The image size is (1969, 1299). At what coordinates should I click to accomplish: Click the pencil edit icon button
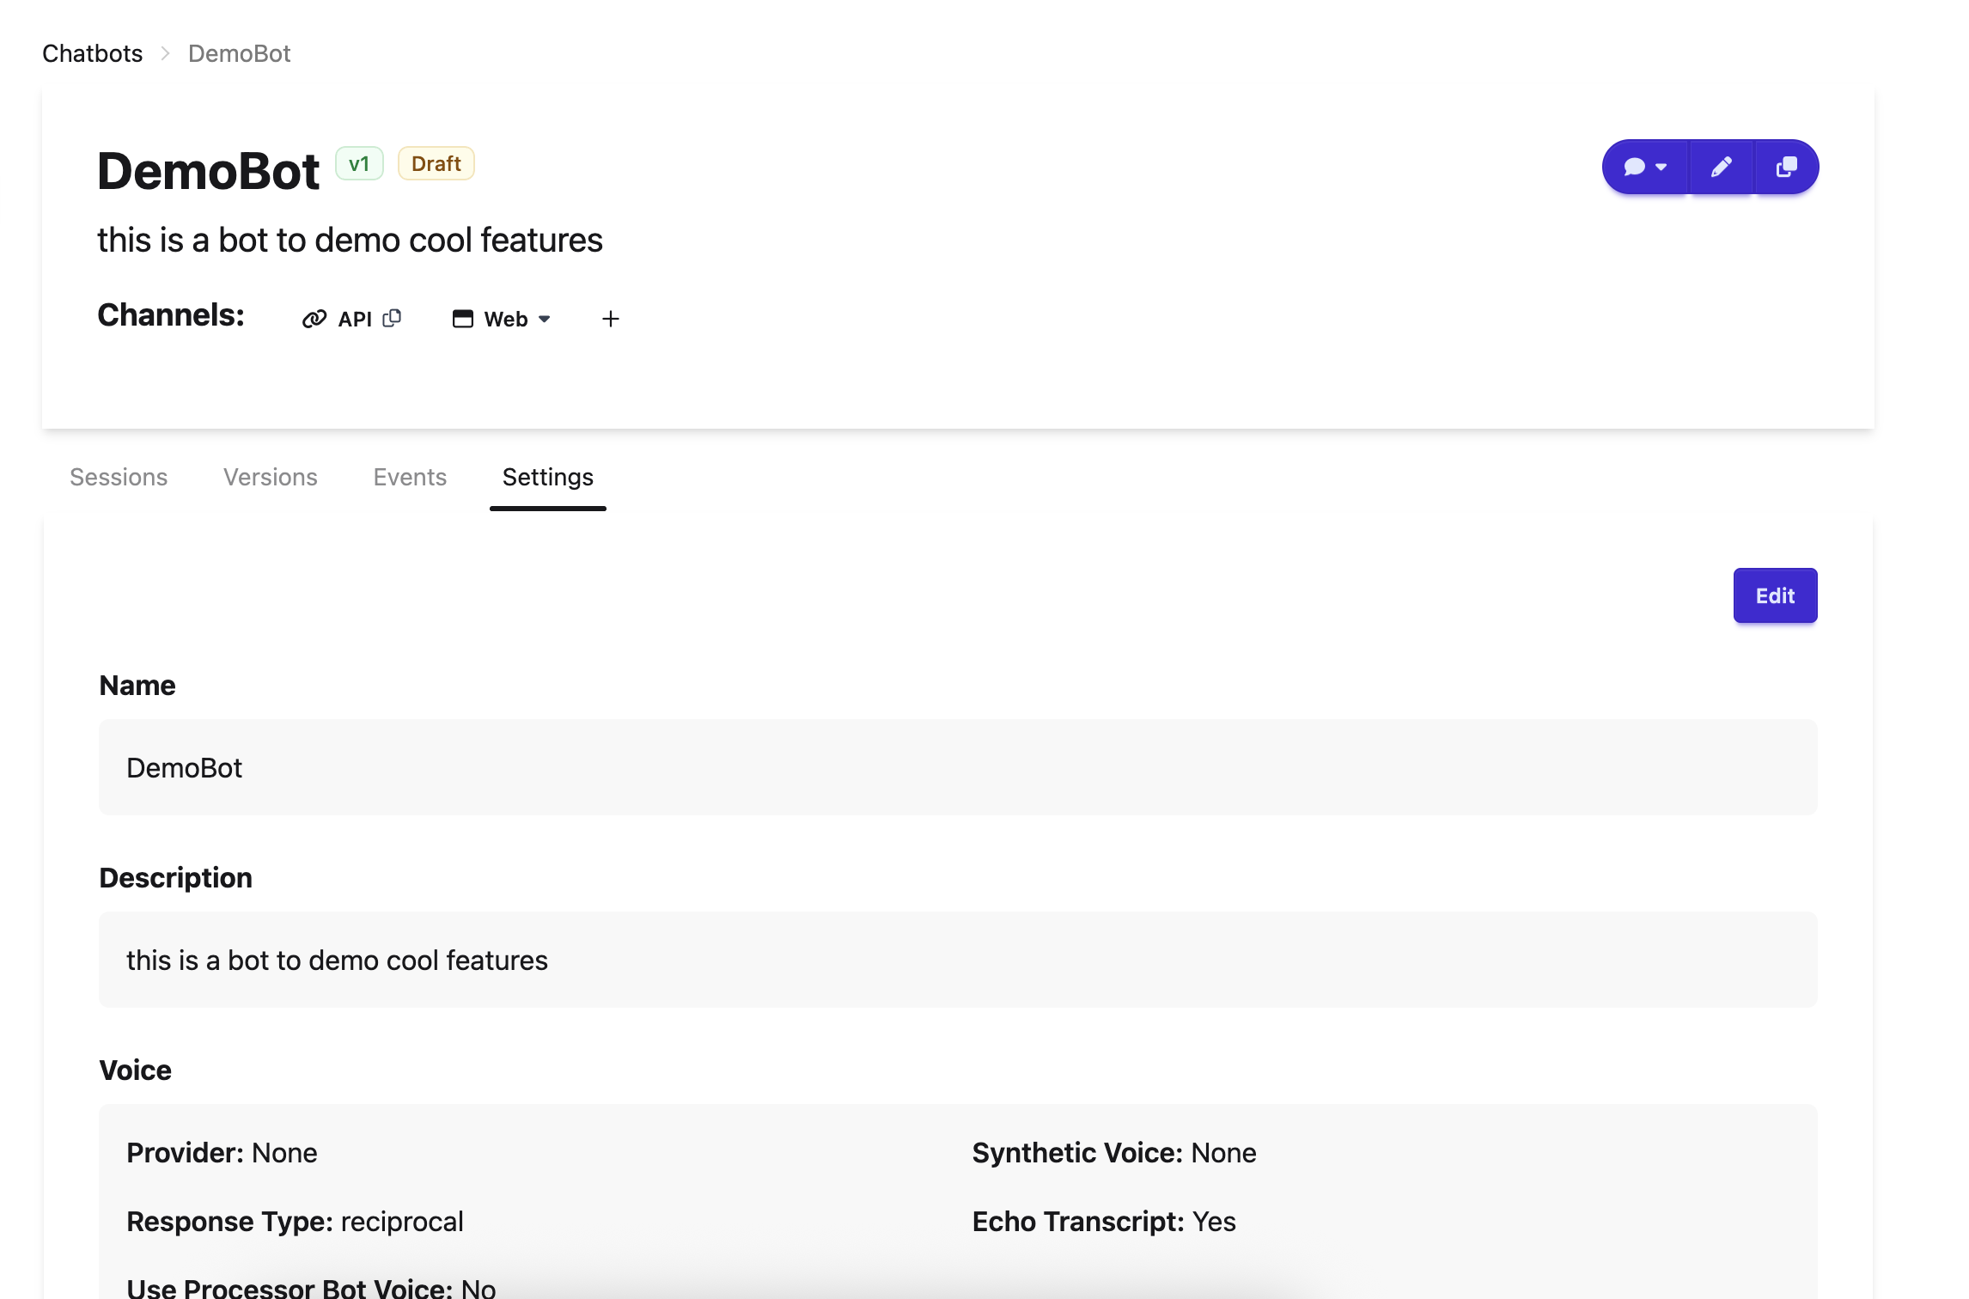(1721, 167)
